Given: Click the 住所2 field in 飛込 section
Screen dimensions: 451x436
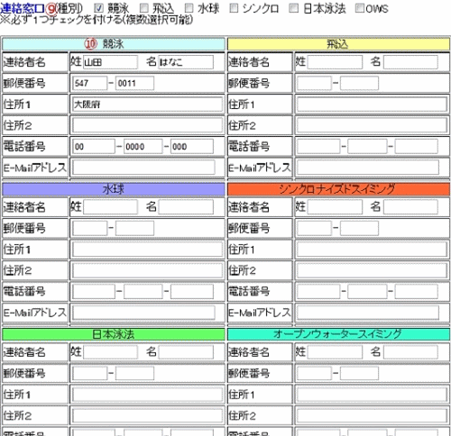Looking at the screenshot, I should click(x=372, y=125).
